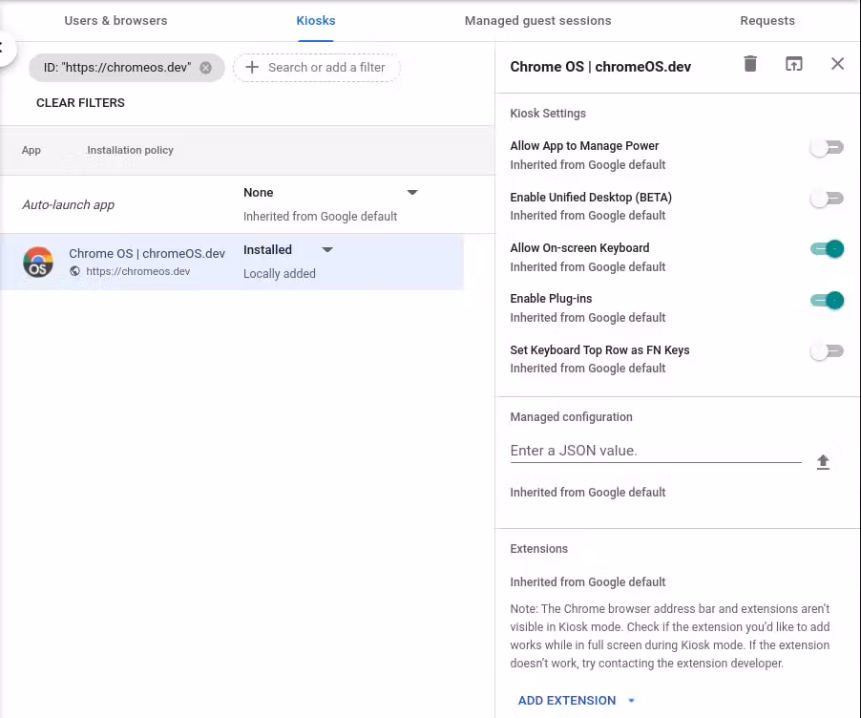Expand the Installed installation policy dropdown
The image size is (861, 718).
click(327, 250)
